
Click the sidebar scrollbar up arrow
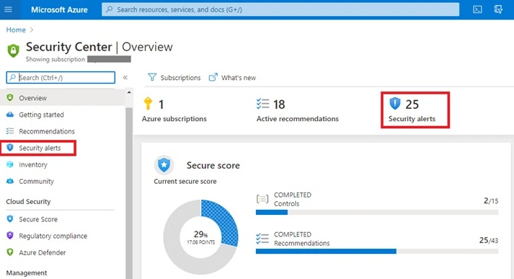[129, 92]
